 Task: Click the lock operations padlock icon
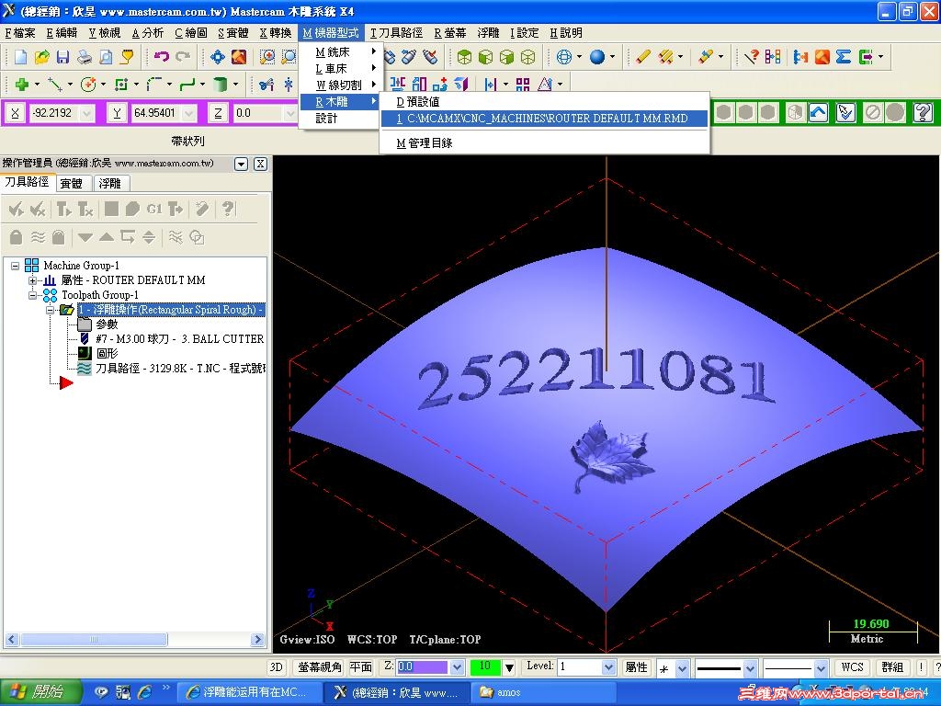coord(17,237)
